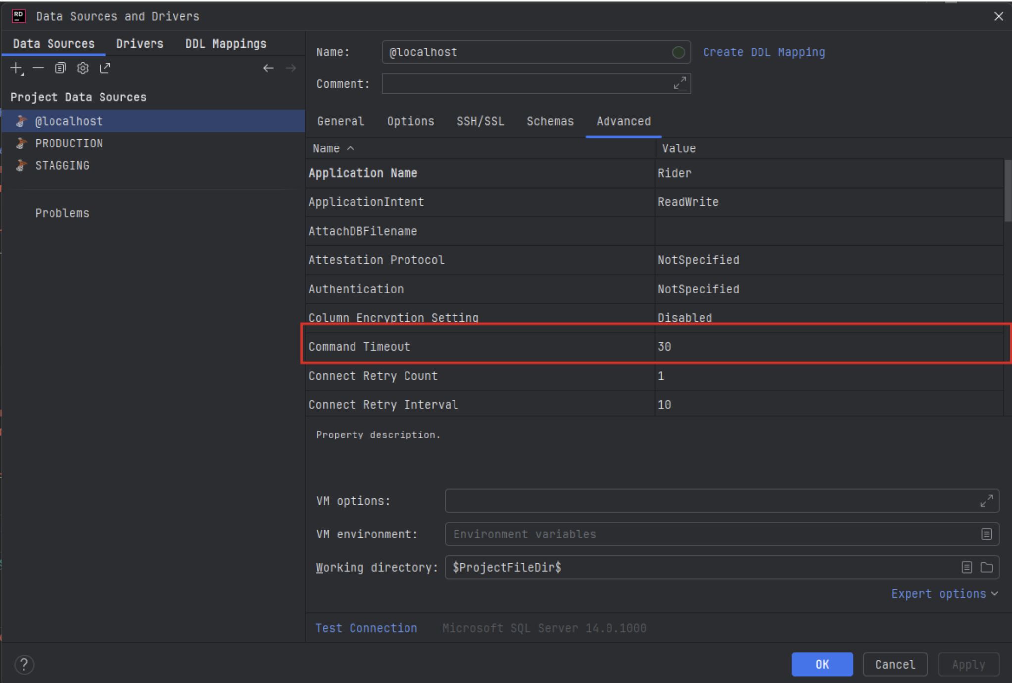Open the Advanced tab
Screen dimensions: 1012x683
point(623,121)
